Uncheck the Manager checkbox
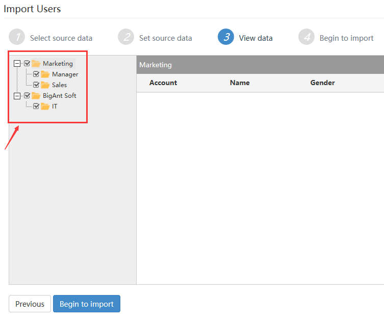This screenshot has width=384, height=321. pos(36,74)
